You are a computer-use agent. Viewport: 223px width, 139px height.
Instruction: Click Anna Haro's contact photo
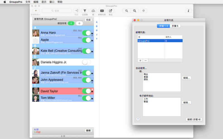coord(36,33)
